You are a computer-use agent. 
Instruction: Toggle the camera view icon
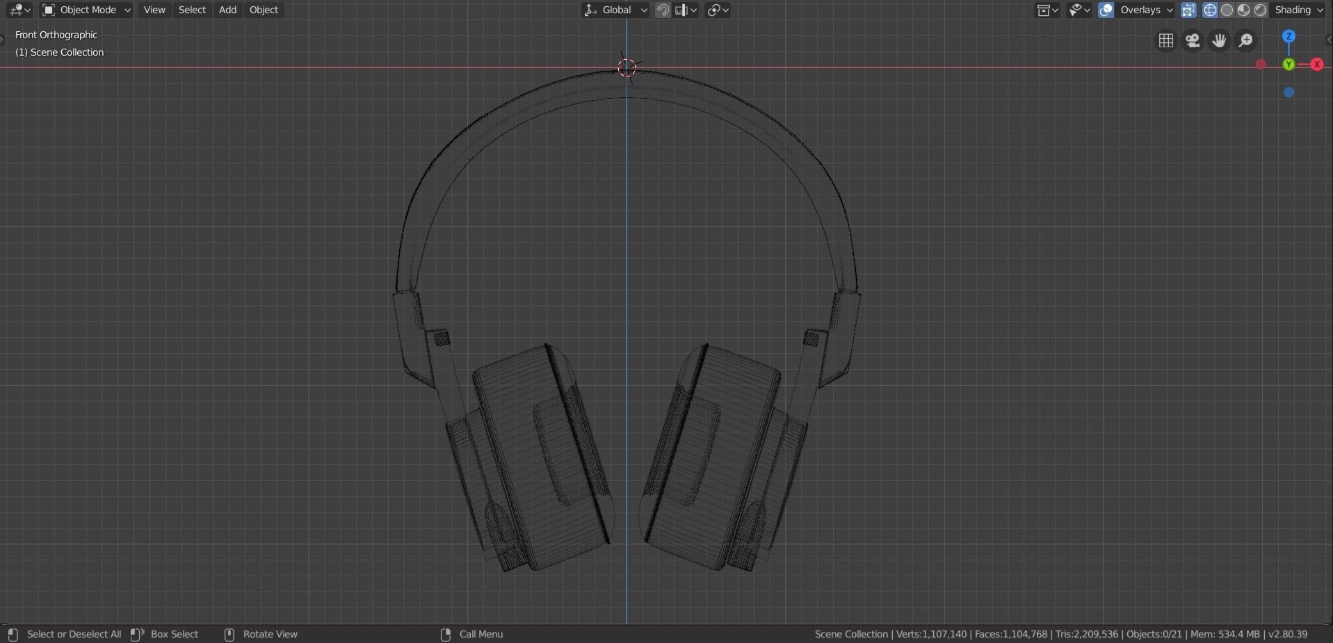click(x=1193, y=40)
